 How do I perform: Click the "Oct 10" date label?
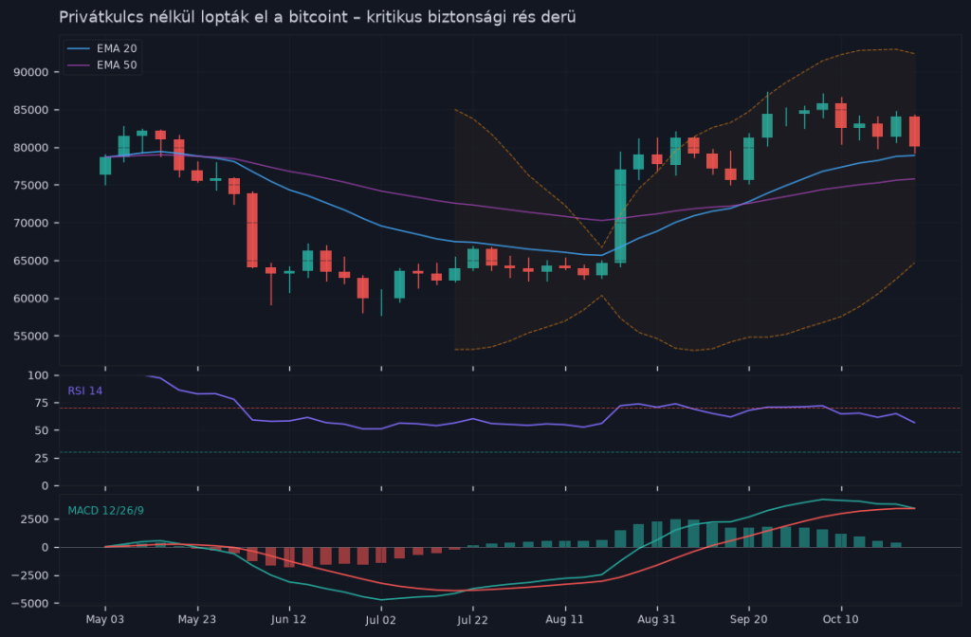(840, 619)
